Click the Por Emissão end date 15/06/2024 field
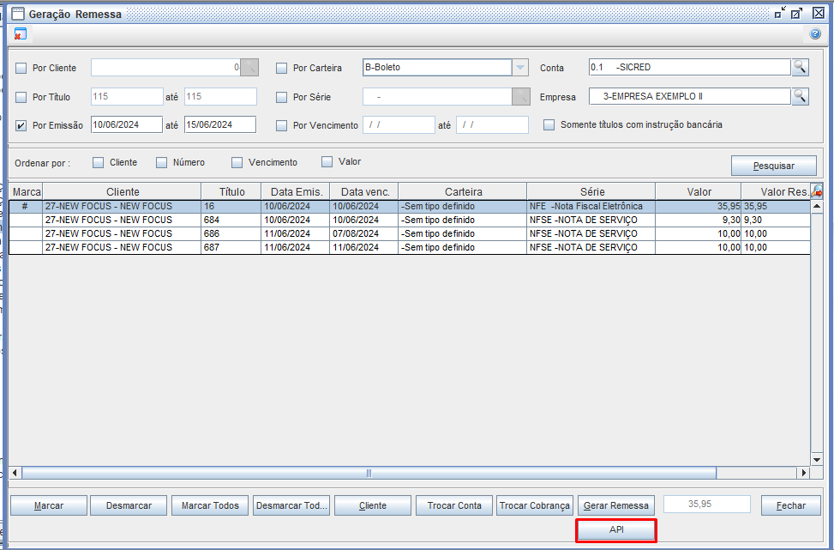The width and height of the screenshot is (834, 550). pos(220,124)
